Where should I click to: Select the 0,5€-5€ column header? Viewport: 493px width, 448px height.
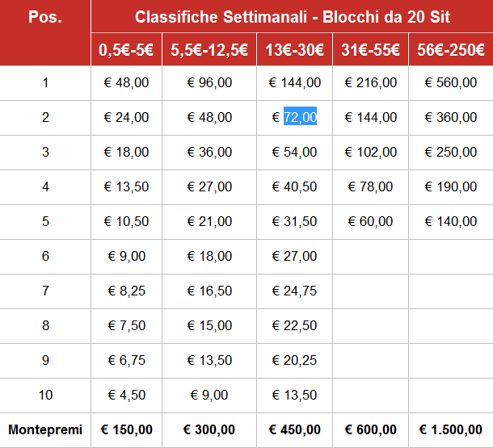[126, 50]
